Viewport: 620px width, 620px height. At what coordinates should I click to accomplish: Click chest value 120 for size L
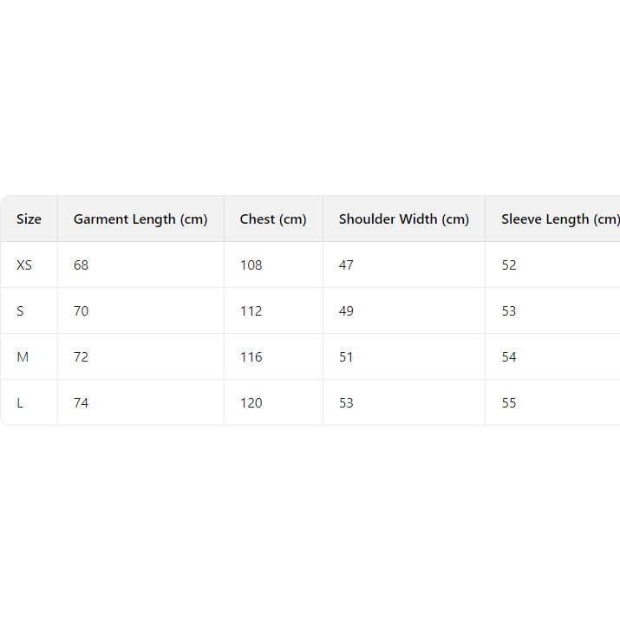click(x=251, y=403)
